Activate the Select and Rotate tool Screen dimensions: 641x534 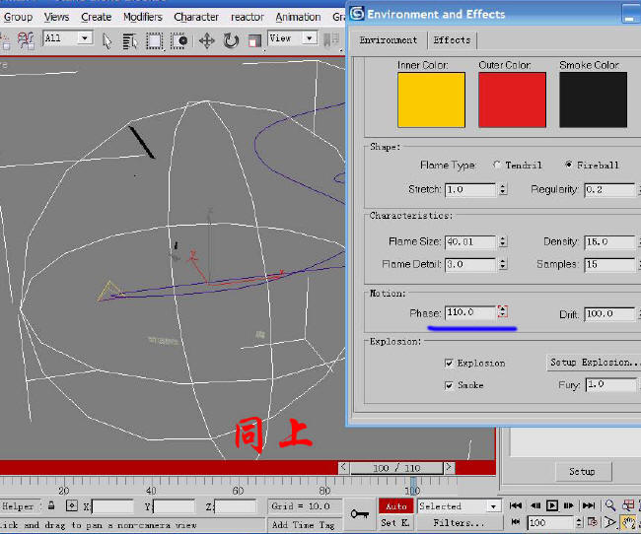click(231, 40)
